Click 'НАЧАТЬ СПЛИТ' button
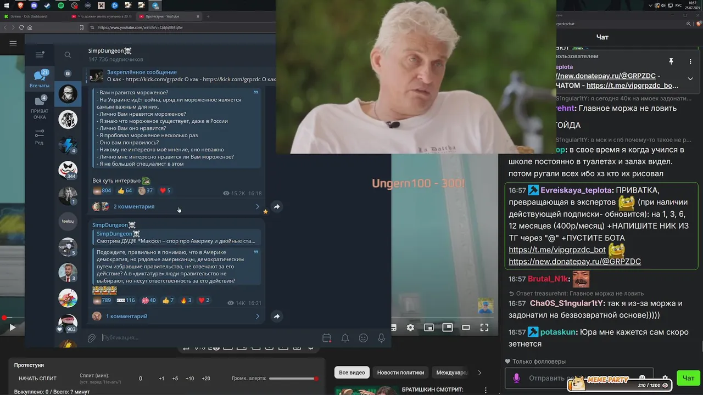This screenshot has height=395, width=703. click(38, 379)
